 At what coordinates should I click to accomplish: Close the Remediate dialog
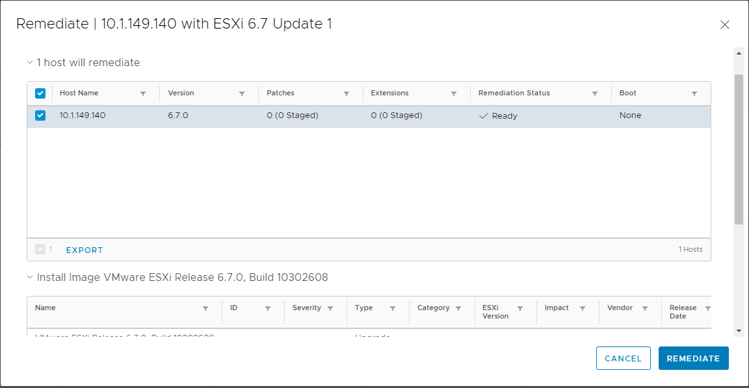(725, 25)
